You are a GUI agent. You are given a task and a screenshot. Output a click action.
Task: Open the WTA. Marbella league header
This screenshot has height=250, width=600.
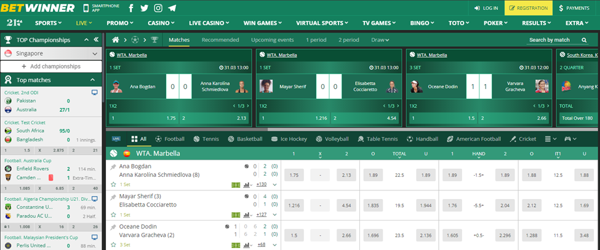[x=158, y=154]
